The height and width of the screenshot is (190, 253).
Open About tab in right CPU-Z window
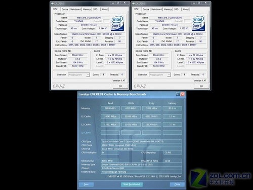click(186, 9)
